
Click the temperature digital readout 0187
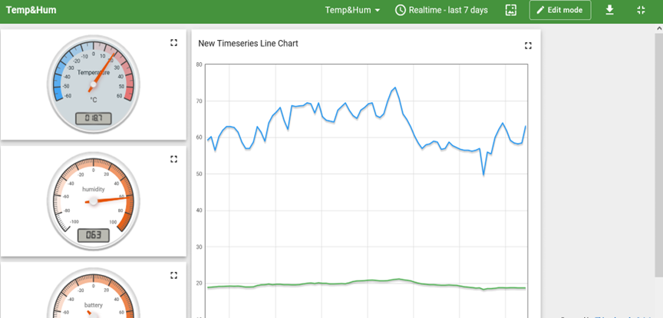93,118
